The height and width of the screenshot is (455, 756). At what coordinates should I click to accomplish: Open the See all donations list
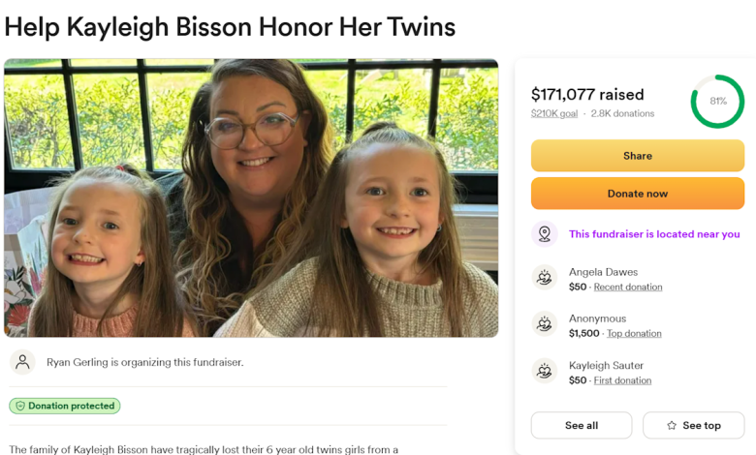point(581,426)
